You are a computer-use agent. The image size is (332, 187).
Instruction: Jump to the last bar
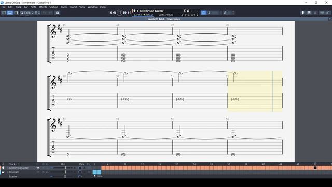coord(129,12)
